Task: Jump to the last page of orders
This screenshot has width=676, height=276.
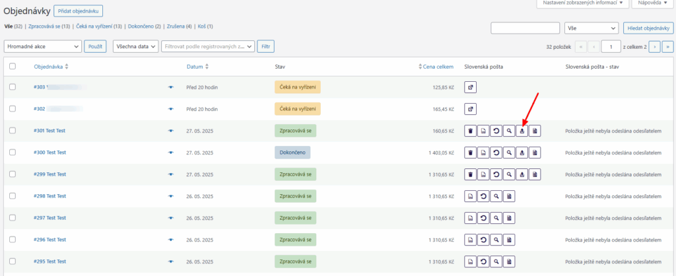Action: coord(668,47)
